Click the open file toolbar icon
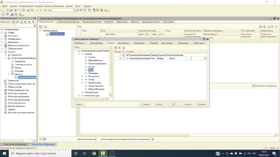The height and width of the screenshot is (157, 280). (7, 10)
